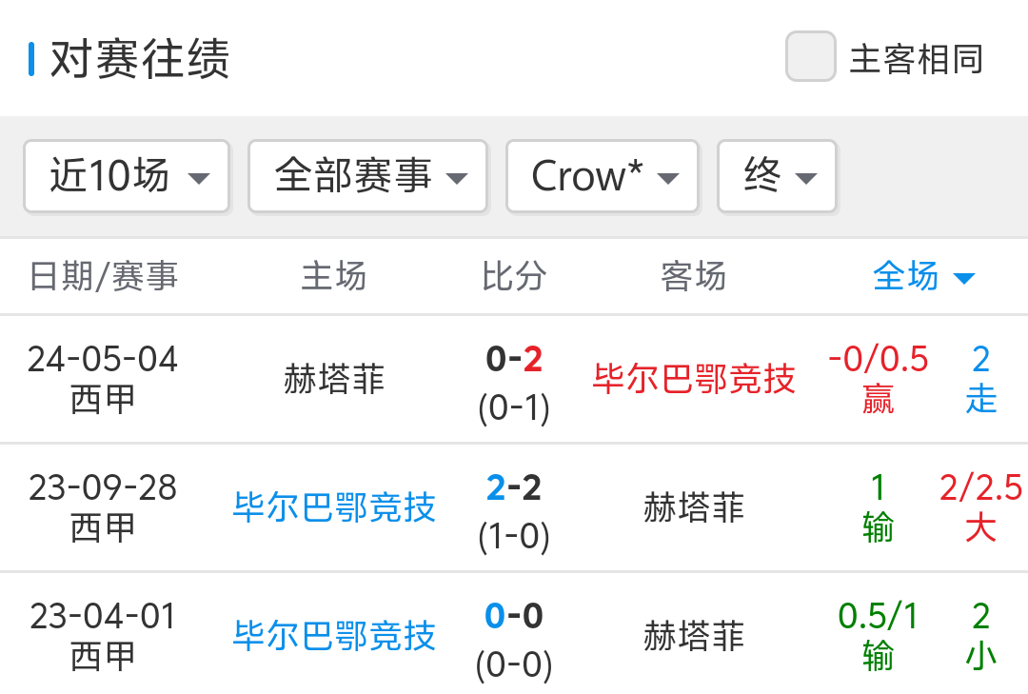
Task: Click the 日期/赛事 column header
Action: [x=104, y=277]
